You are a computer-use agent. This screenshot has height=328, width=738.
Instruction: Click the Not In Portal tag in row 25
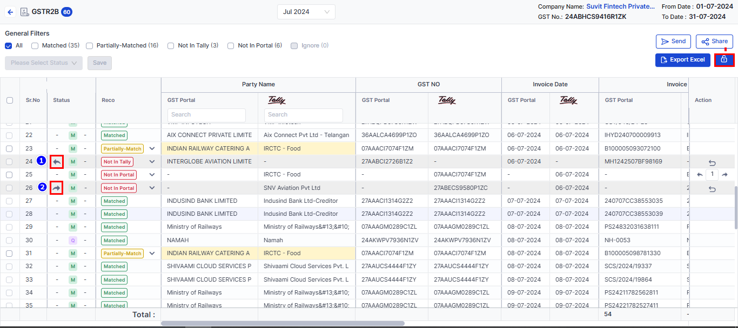(119, 175)
